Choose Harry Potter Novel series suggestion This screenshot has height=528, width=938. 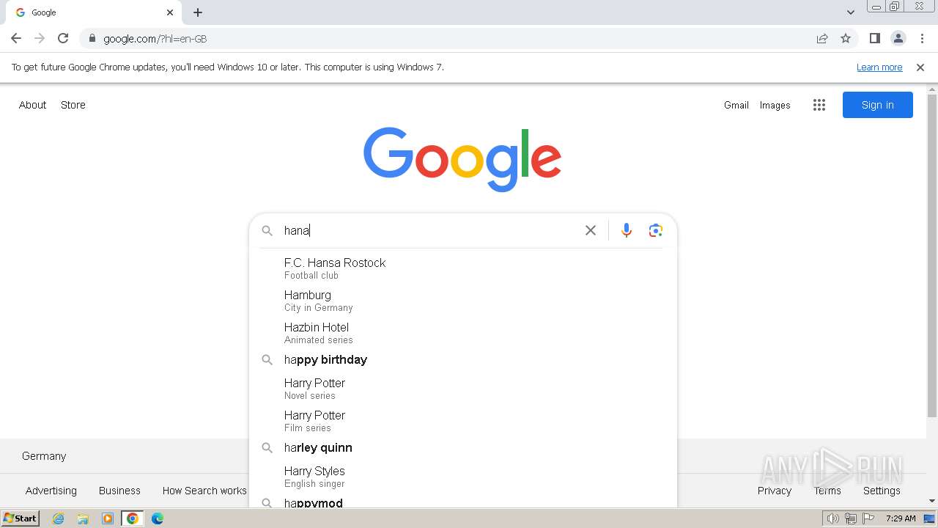463,389
